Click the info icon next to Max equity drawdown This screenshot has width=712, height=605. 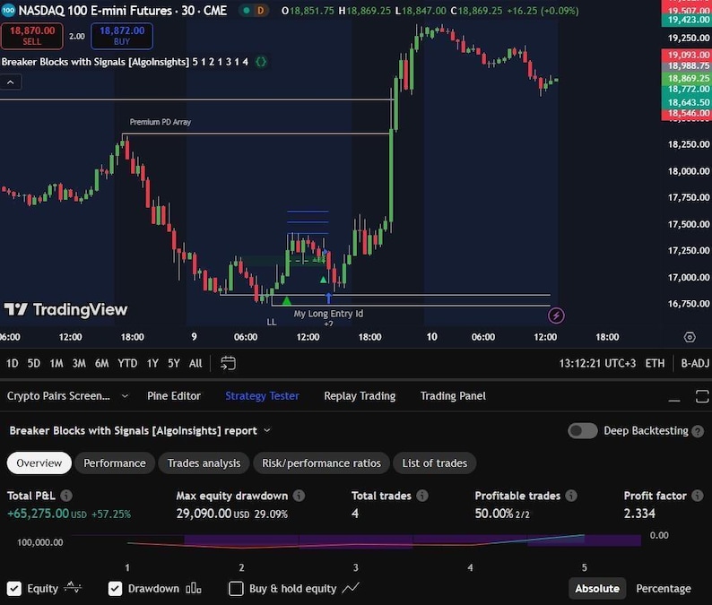point(299,496)
